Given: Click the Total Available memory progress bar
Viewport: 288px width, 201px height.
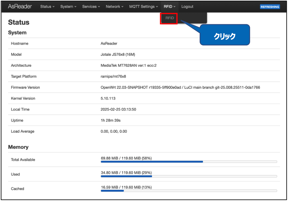Looking at the screenshot, I should [x=189, y=162].
